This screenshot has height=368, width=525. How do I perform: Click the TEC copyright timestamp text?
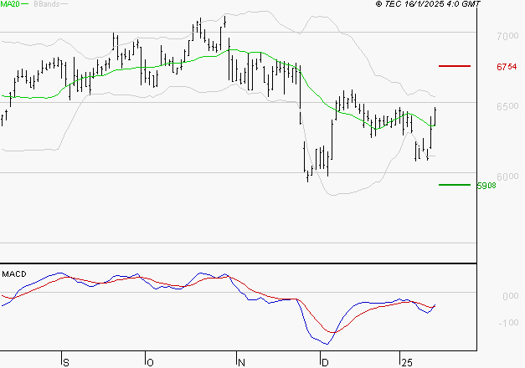(x=428, y=4)
